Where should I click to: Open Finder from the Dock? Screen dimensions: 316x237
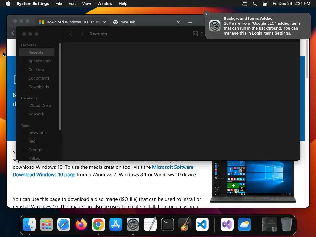(29, 224)
